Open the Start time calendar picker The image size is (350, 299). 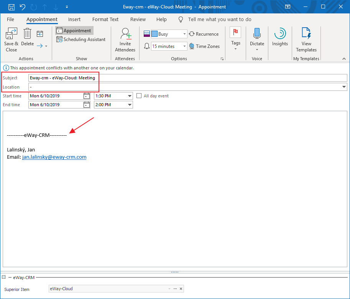tap(87, 96)
